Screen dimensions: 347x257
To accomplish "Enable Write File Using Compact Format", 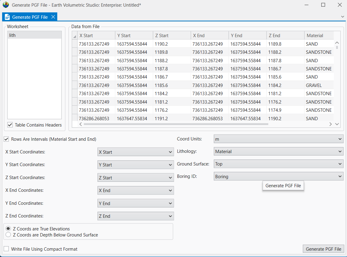I will (6, 249).
